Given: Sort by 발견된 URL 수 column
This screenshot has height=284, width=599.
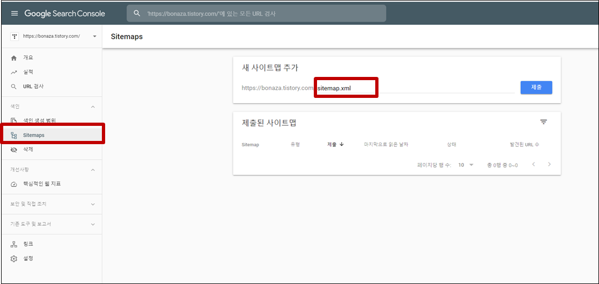Looking at the screenshot, I should point(525,145).
